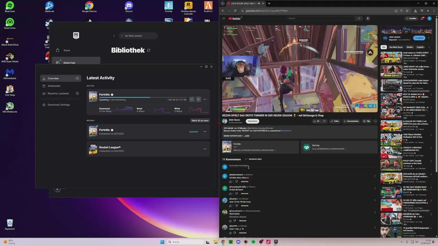
Task: Open YouTube notifications bell
Action: (x=422, y=18)
